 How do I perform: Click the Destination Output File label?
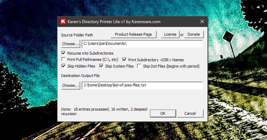[80, 76]
